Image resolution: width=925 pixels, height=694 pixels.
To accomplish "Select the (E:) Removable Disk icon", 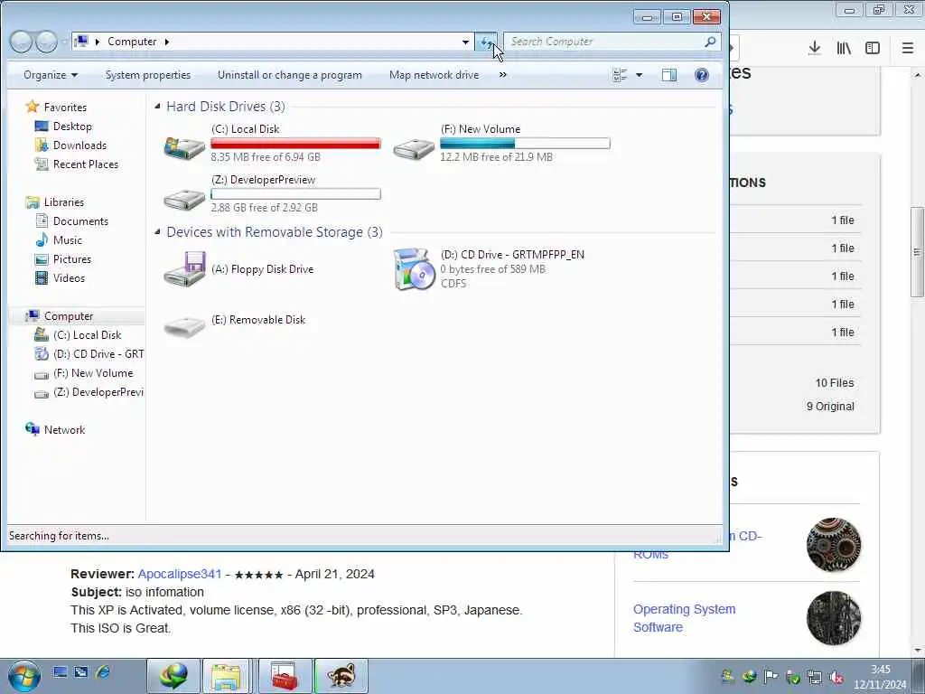I will 184,327.
